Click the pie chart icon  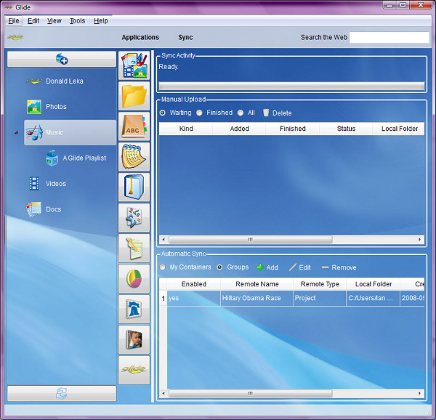click(134, 279)
